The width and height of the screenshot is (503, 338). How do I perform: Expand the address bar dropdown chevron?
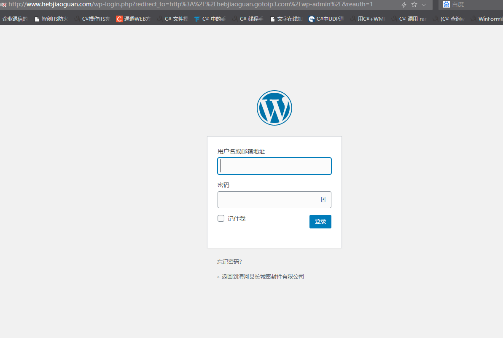click(x=424, y=5)
